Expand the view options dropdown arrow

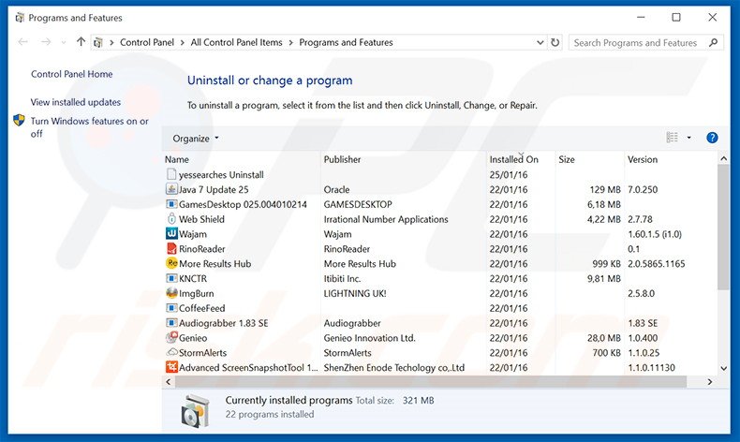pos(689,138)
